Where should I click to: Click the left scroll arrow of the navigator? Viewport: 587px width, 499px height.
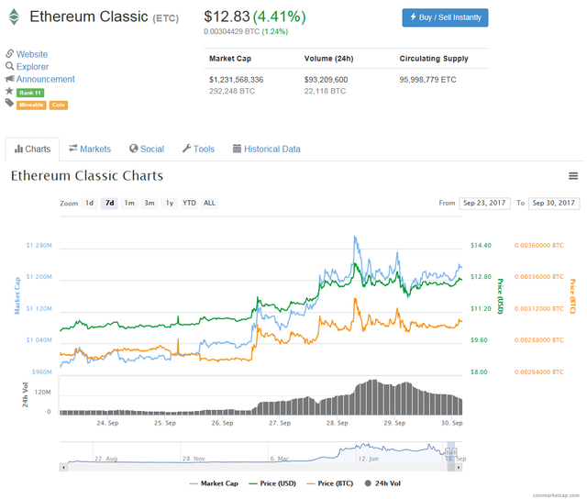pos(63,467)
